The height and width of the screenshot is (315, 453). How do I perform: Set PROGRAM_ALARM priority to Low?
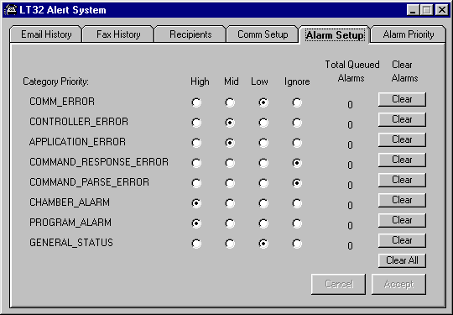tap(263, 223)
